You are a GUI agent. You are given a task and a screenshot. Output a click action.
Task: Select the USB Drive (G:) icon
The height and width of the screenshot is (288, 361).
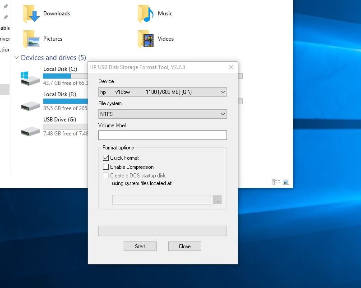pos(30,131)
